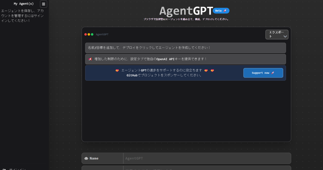Viewport: 323px width, 170px height.
Task: Select the My Agent(s) header in the sidebar
Action: pyautogui.click(x=24, y=3)
